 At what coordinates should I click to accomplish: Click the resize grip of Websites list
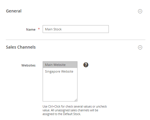(x=76, y=100)
